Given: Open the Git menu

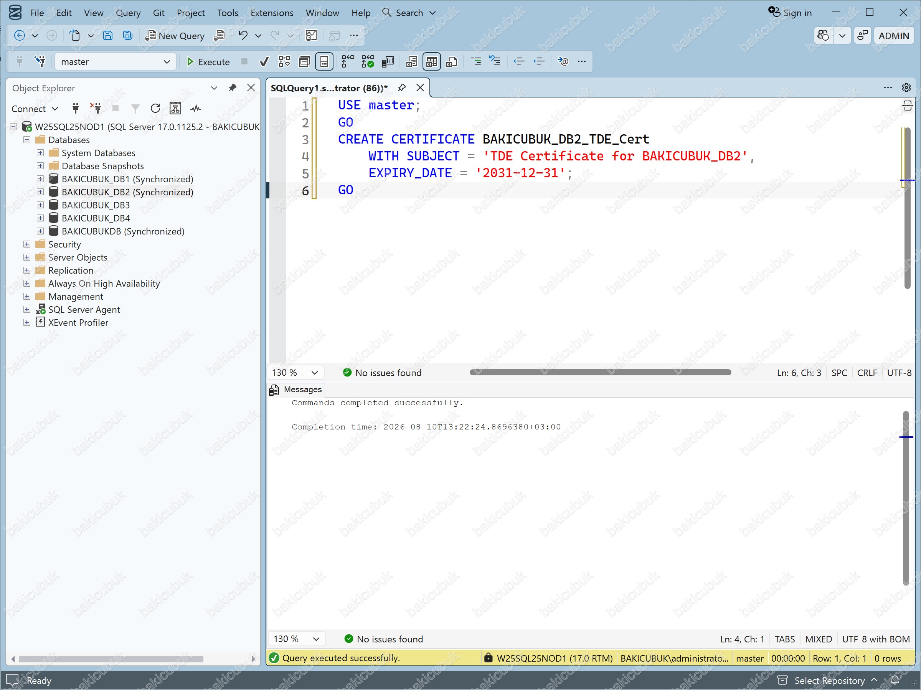Looking at the screenshot, I should pyautogui.click(x=158, y=13).
